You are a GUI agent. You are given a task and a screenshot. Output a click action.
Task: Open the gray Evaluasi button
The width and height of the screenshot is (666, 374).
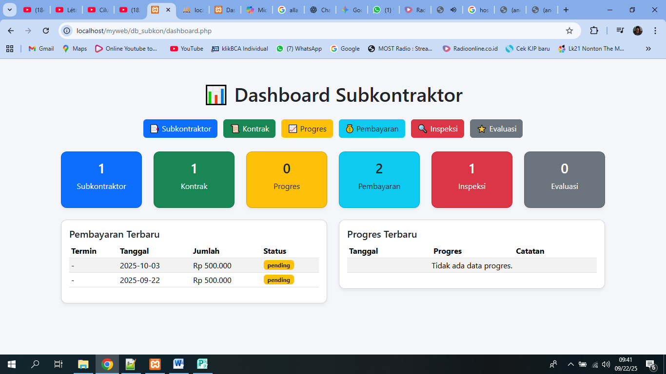tap(496, 129)
